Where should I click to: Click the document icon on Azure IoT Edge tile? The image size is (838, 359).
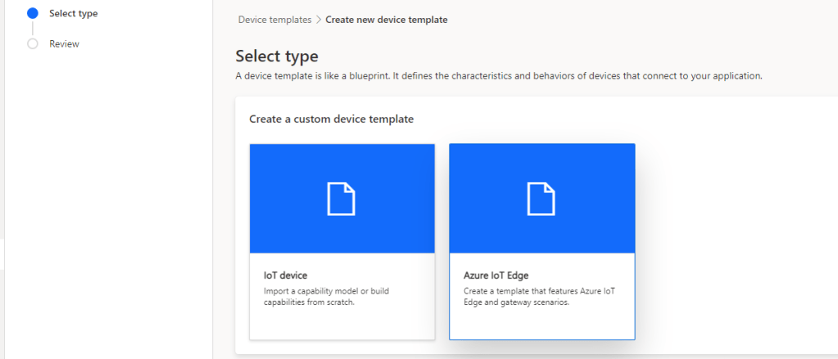(x=541, y=199)
